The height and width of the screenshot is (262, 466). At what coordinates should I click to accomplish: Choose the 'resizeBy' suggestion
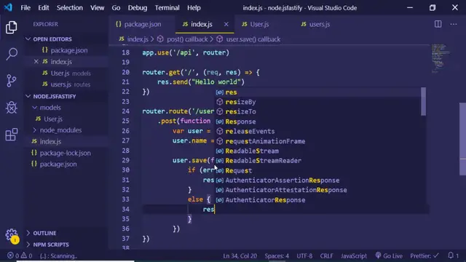[317, 102]
